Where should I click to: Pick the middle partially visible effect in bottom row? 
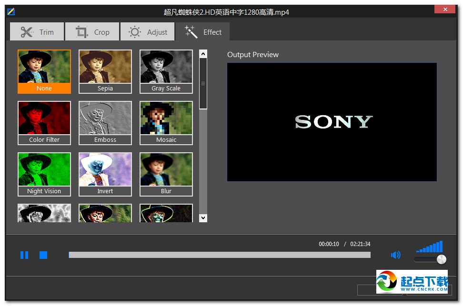click(105, 213)
